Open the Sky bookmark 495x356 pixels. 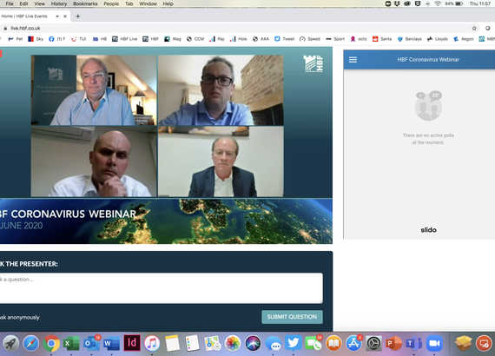[36, 39]
